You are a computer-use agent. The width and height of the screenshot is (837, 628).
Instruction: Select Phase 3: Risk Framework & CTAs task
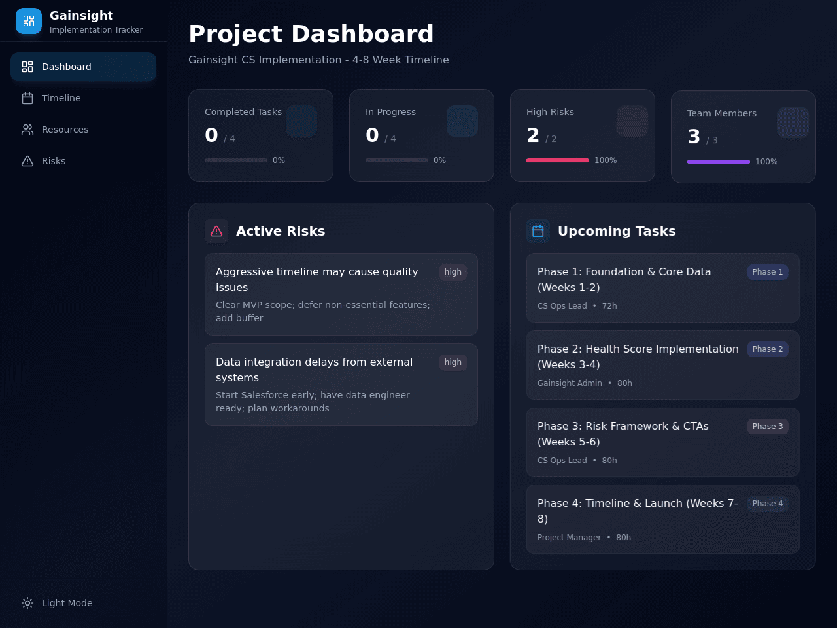point(663,442)
